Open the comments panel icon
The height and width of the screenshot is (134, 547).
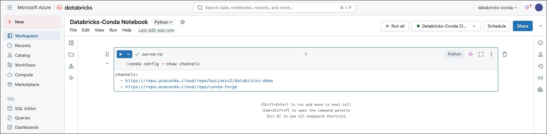tap(540, 43)
